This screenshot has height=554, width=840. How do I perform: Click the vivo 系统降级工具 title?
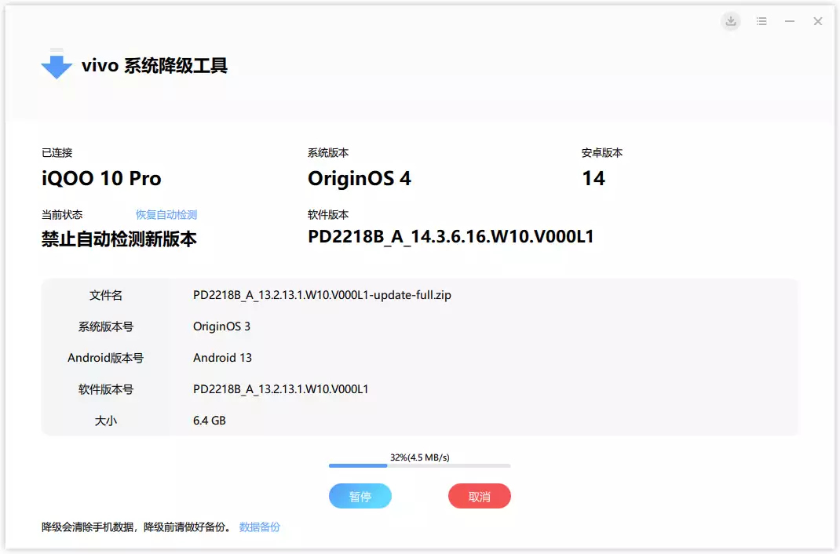click(155, 65)
